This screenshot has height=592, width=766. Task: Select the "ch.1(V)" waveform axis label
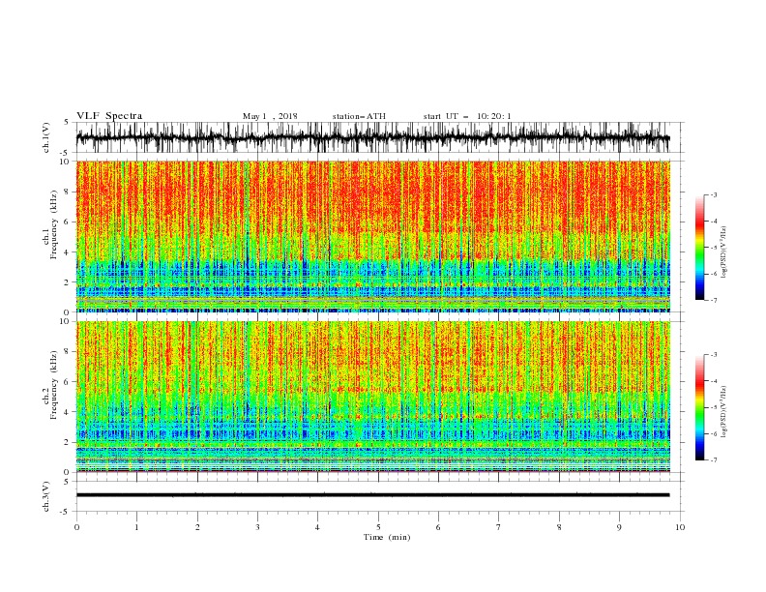coord(46,137)
